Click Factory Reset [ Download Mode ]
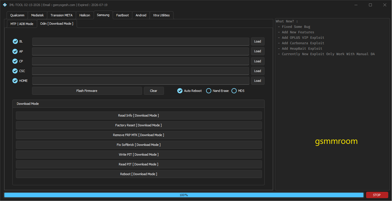Image resolution: width=392 pixels, height=201 pixels. click(139, 125)
